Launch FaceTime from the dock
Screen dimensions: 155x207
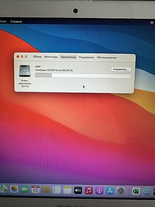[x=25, y=189]
